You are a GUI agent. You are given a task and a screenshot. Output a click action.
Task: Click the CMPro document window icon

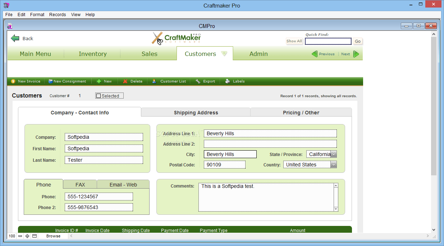[10, 26]
